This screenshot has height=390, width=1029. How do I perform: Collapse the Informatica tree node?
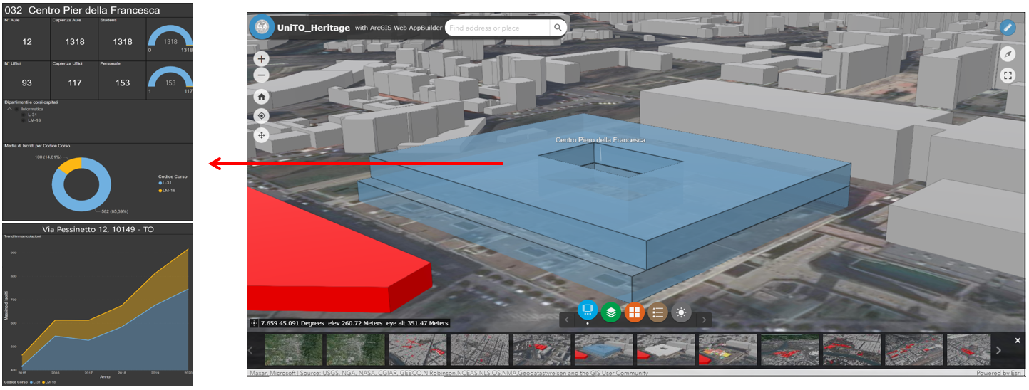coord(9,109)
